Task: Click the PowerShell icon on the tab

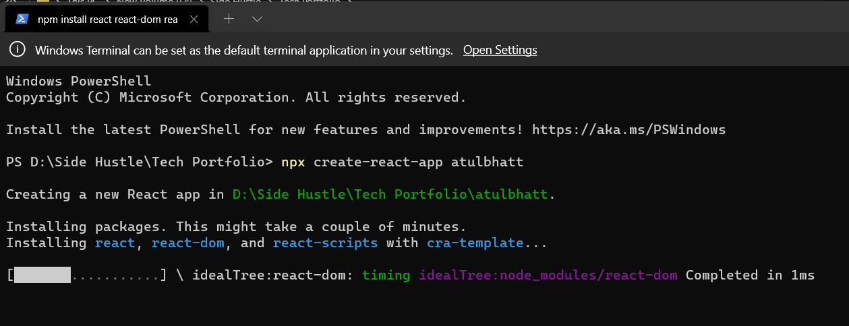Action: [x=22, y=20]
